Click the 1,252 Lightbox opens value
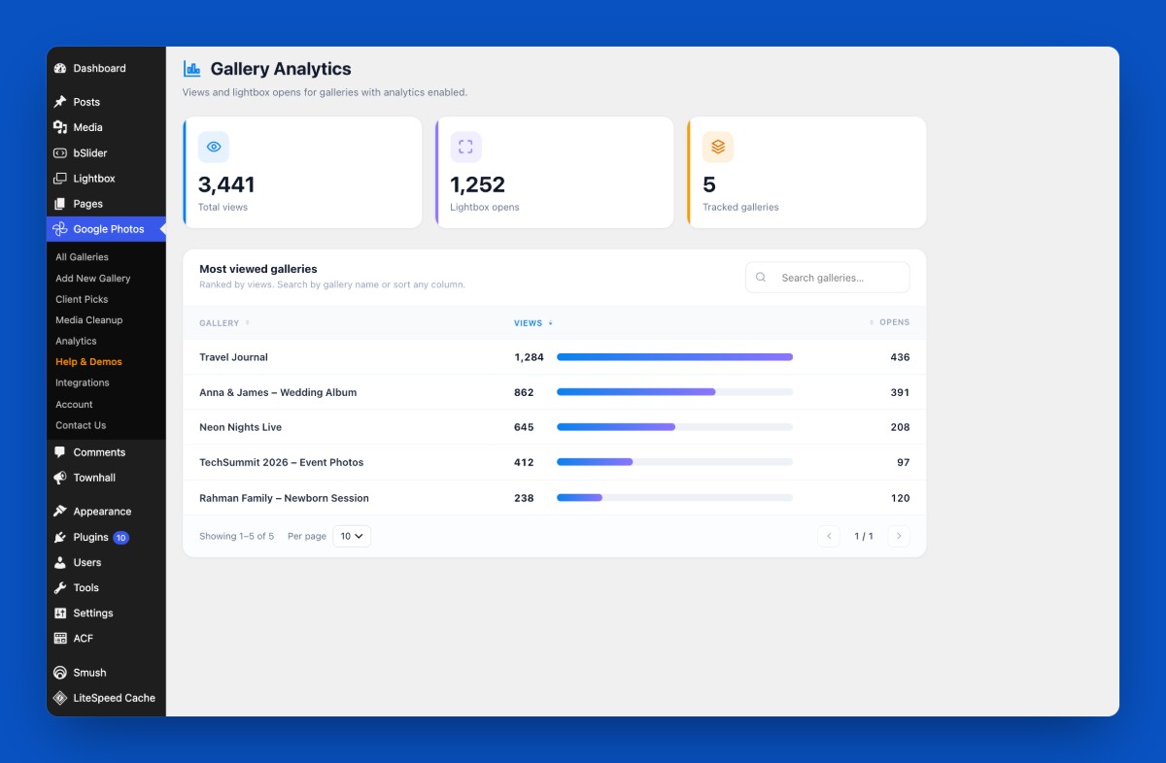This screenshot has height=763, width=1166. click(x=478, y=184)
